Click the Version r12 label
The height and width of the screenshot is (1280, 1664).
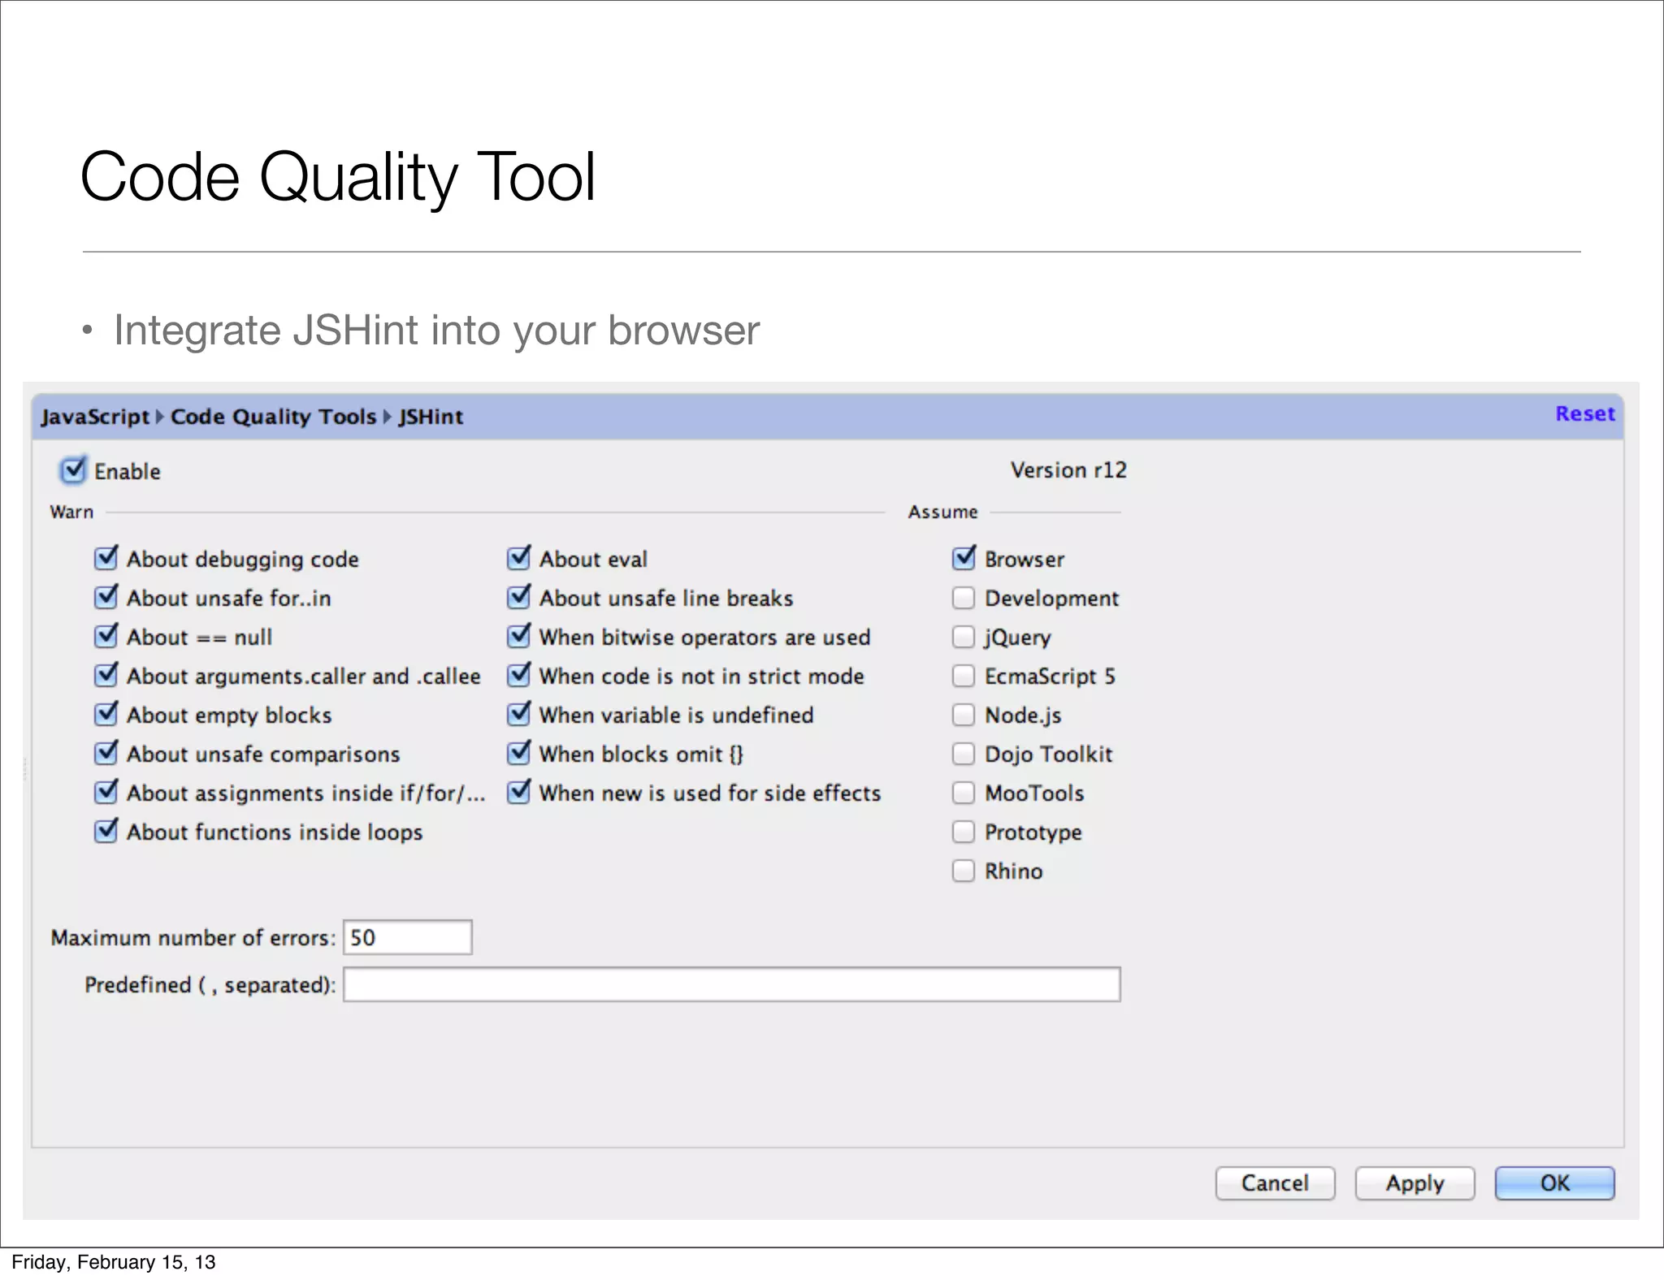[1068, 470]
